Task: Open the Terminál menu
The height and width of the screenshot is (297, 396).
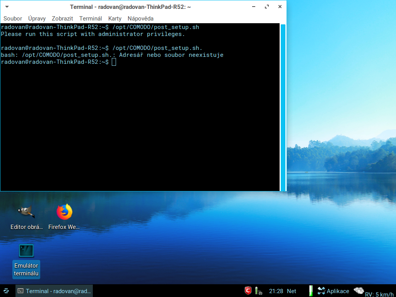Action: point(90,19)
